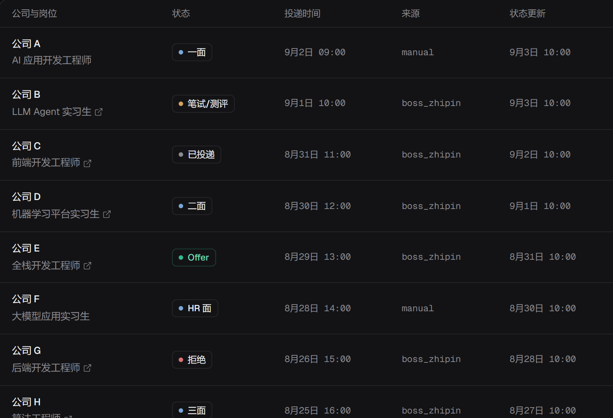Open external link icon beside 全栈开发工程师
The image size is (613, 418).
pyautogui.click(x=87, y=266)
